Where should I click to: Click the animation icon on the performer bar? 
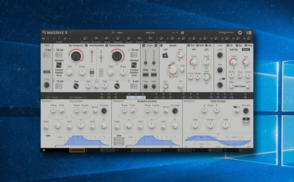pos(44,150)
